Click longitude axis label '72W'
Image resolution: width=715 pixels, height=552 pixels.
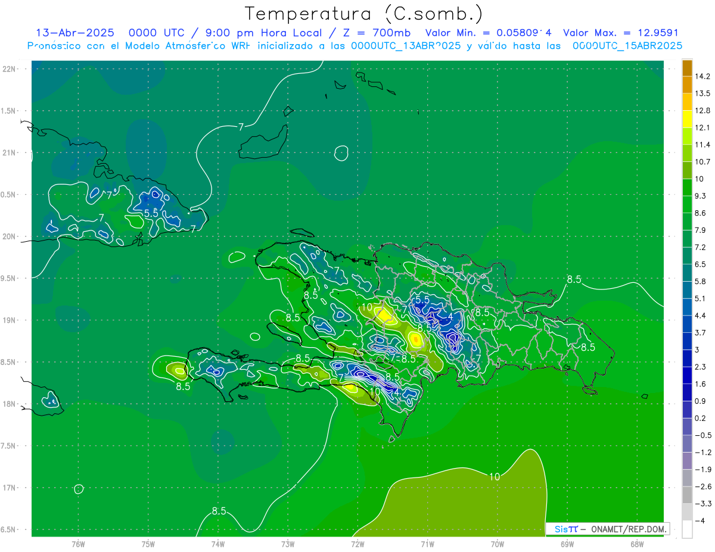pos(357,544)
